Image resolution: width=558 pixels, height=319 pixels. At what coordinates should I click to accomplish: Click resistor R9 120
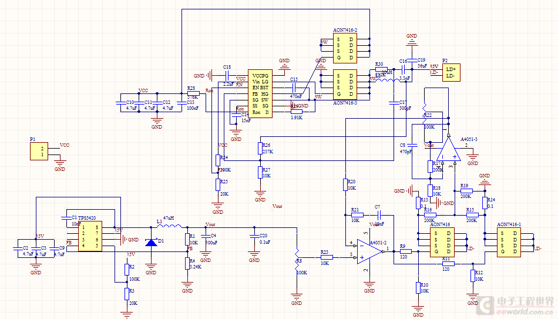[405, 251]
